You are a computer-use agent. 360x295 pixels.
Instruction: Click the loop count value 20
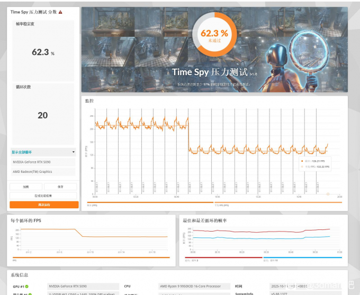pos(43,115)
